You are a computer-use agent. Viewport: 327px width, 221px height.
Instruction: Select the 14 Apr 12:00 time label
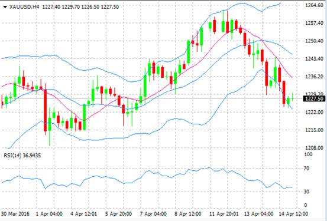294,214
